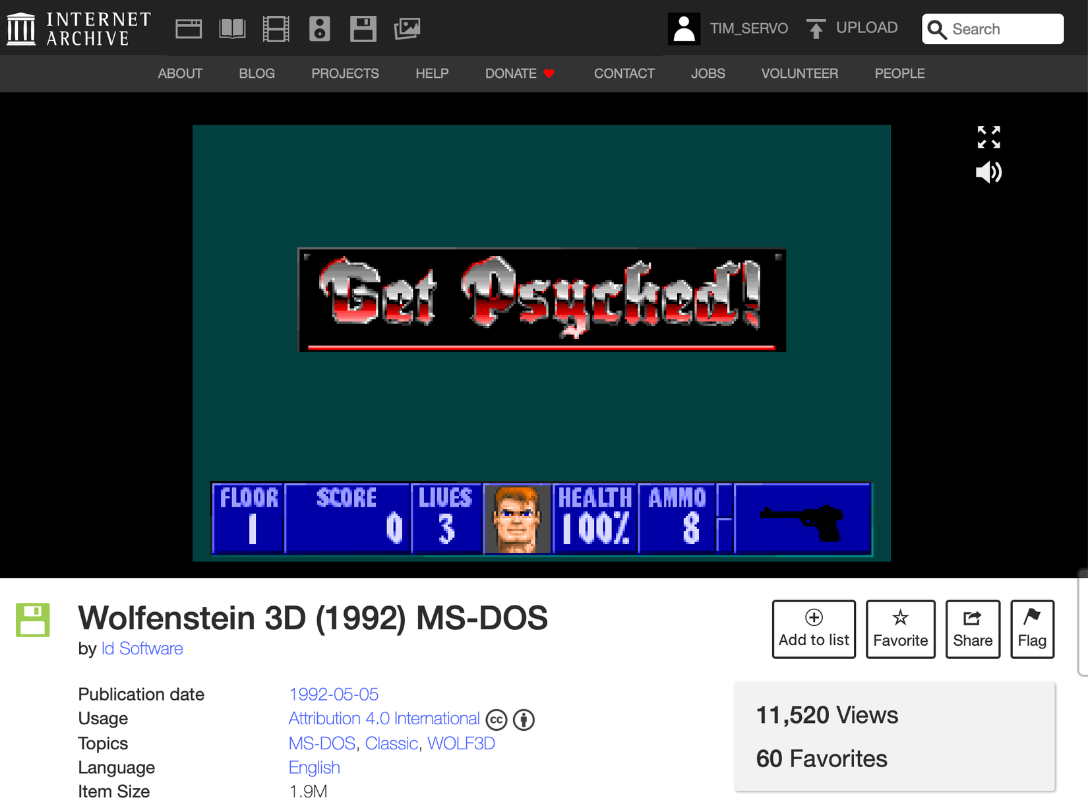The width and height of the screenshot is (1088, 810).
Task: Add this item to a list
Action: point(814,628)
